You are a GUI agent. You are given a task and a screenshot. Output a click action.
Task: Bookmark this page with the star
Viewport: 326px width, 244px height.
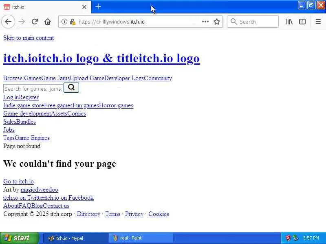(217, 22)
